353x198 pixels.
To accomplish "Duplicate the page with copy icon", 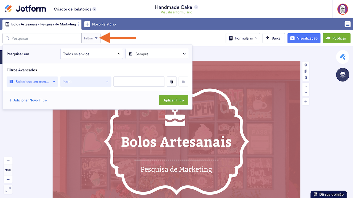I will pyautogui.click(x=306, y=71).
